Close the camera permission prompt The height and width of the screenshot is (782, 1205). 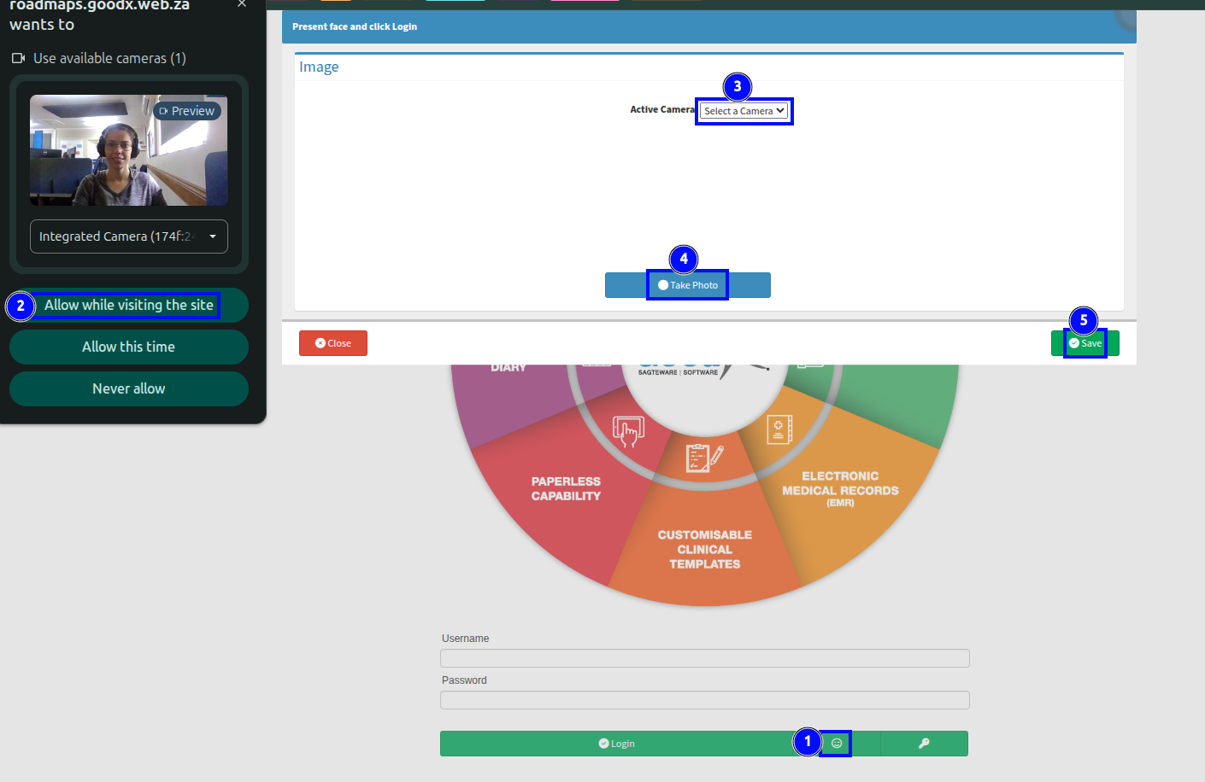pyautogui.click(x=242, y=4)
